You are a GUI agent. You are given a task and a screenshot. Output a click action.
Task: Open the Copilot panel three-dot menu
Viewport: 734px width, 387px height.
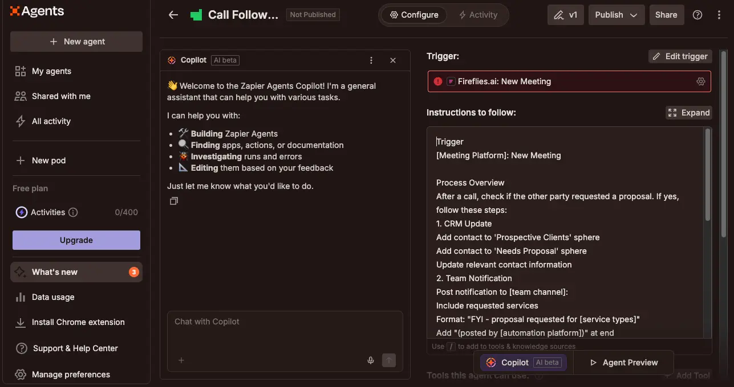pos(371,60)
